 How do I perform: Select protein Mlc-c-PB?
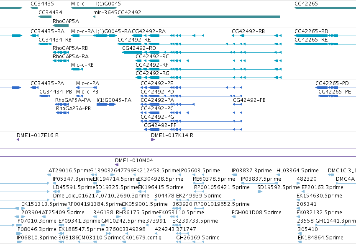click(79, 96)
